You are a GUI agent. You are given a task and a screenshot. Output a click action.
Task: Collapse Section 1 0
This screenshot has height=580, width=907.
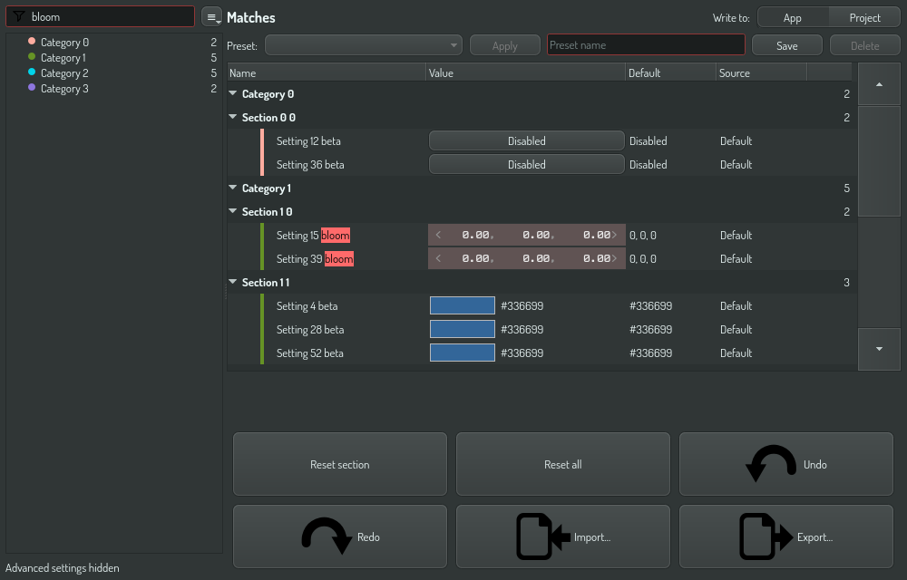(232, 211)
